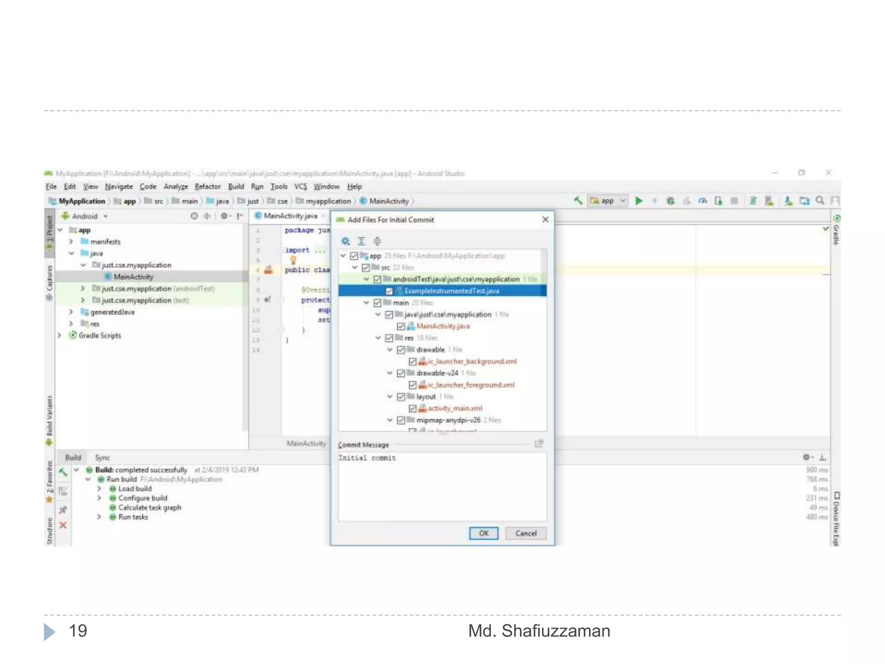Click the gear icon in commit dialog toolbar
This screenshot has height=664, width=885.
[345, 241]
